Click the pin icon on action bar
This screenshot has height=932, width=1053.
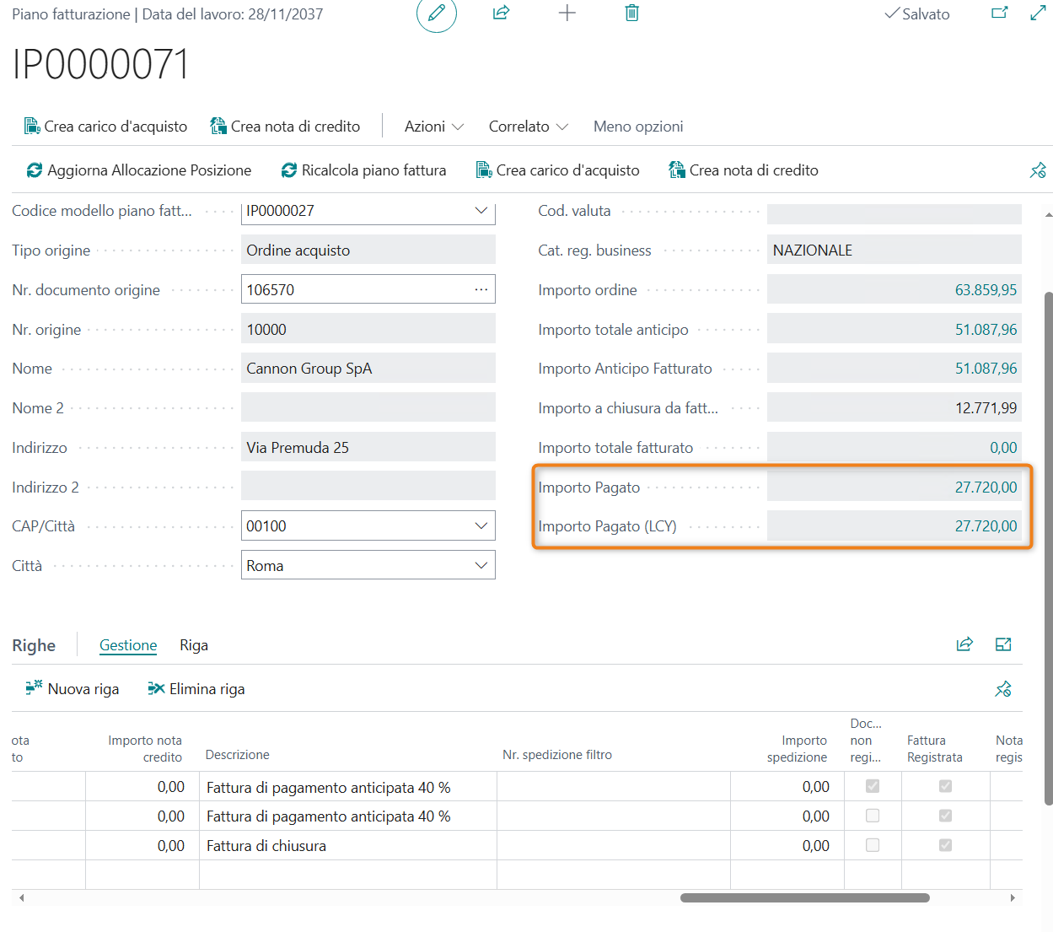(1038, 170)
